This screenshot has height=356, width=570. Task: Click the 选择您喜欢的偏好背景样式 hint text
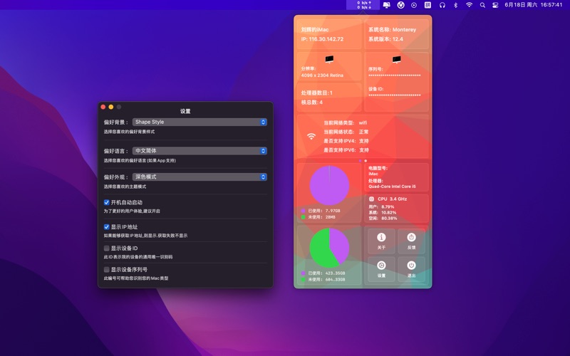tap(129, 132)
